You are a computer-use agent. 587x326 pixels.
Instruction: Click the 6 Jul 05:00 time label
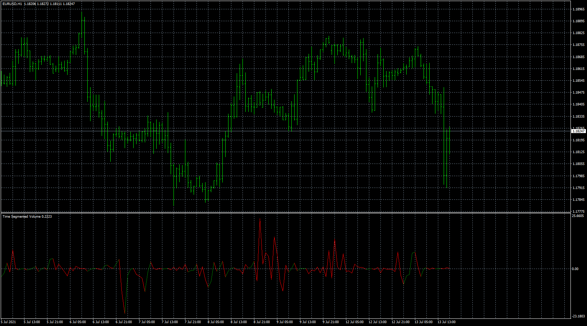tap(78, 322)
